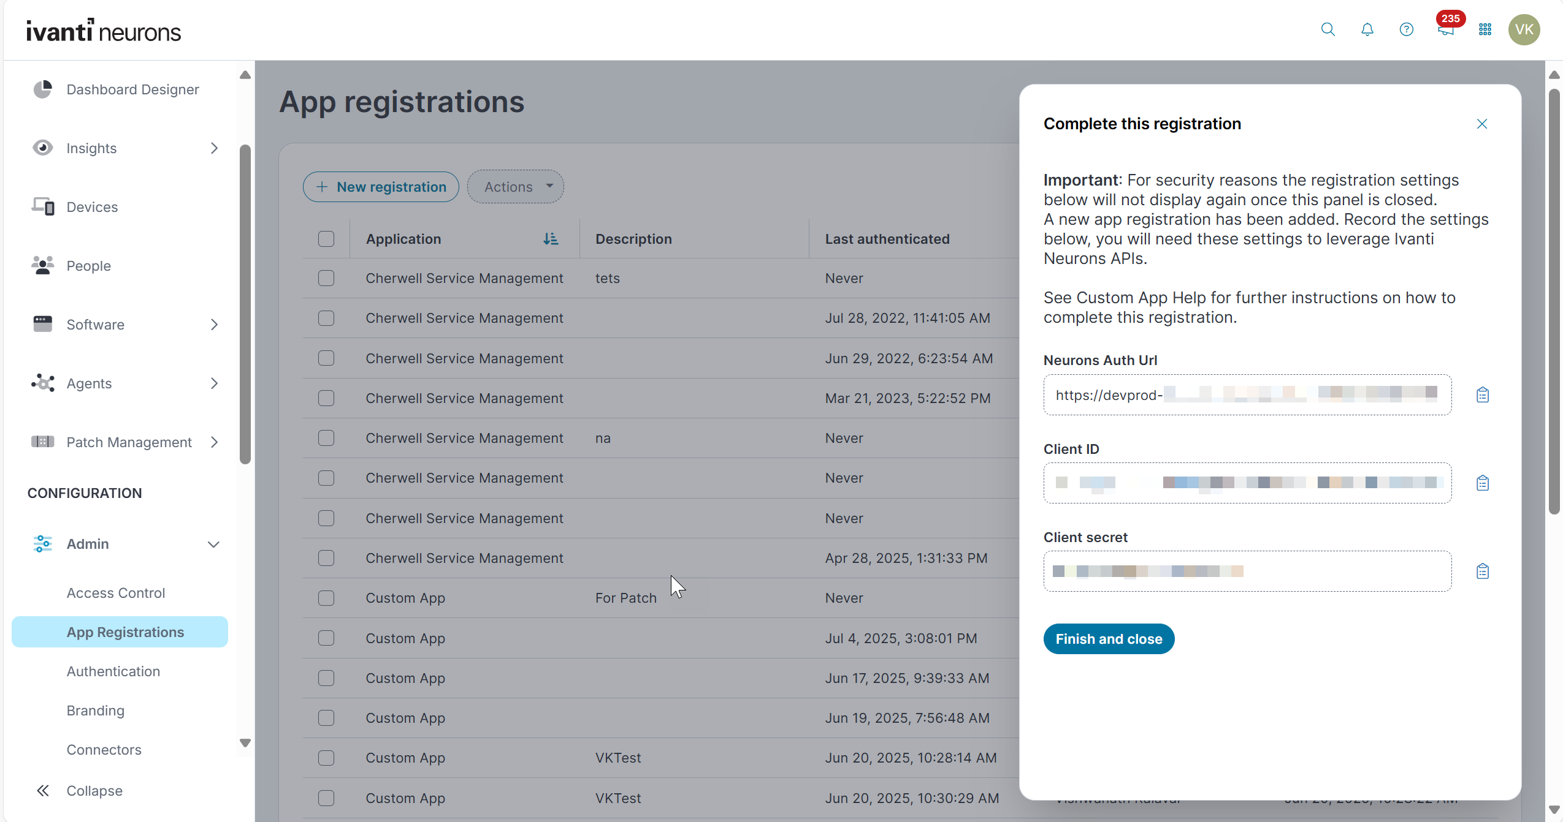Image resolution: width=1563 pixels, height=822 pixels.
Task: Collapse the Admin section chevron
Action: click(x=213, y=544)
